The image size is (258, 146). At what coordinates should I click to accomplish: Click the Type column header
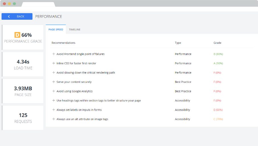coord(178,43)
